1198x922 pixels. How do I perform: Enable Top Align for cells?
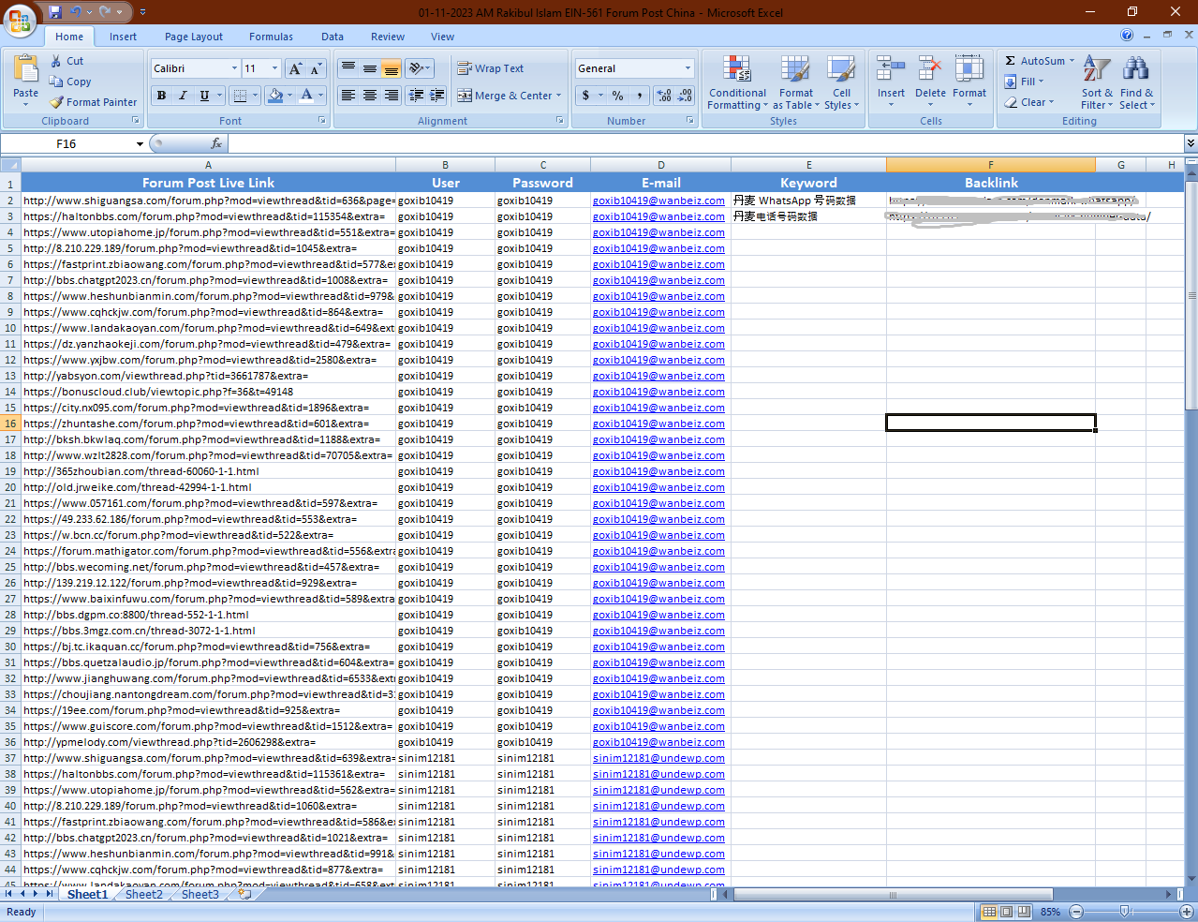[348, 68]
